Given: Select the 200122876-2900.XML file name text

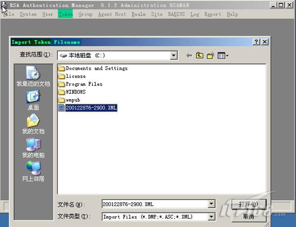Looking at the screenshot, I should pyautogui.click(x=91, y=108).
